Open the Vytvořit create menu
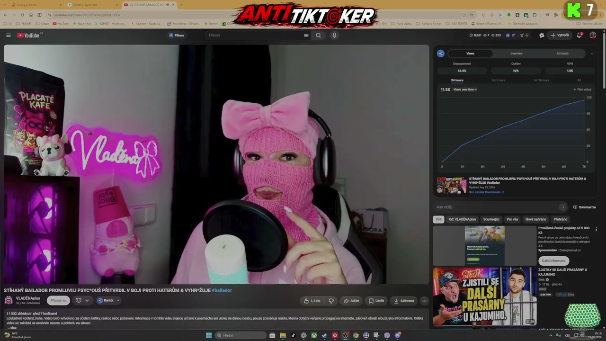 point(560,35)
